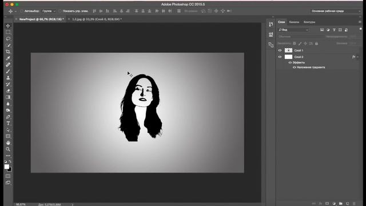Collapse effects list arrow on Слой 0
This screenshot has height=206, width=366.
[357, 57]
